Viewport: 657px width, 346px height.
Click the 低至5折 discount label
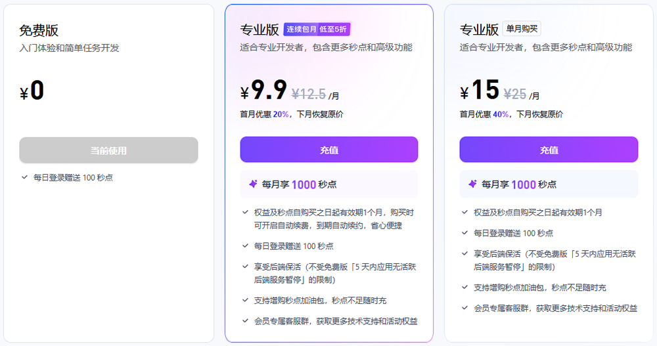coord(334,30)
